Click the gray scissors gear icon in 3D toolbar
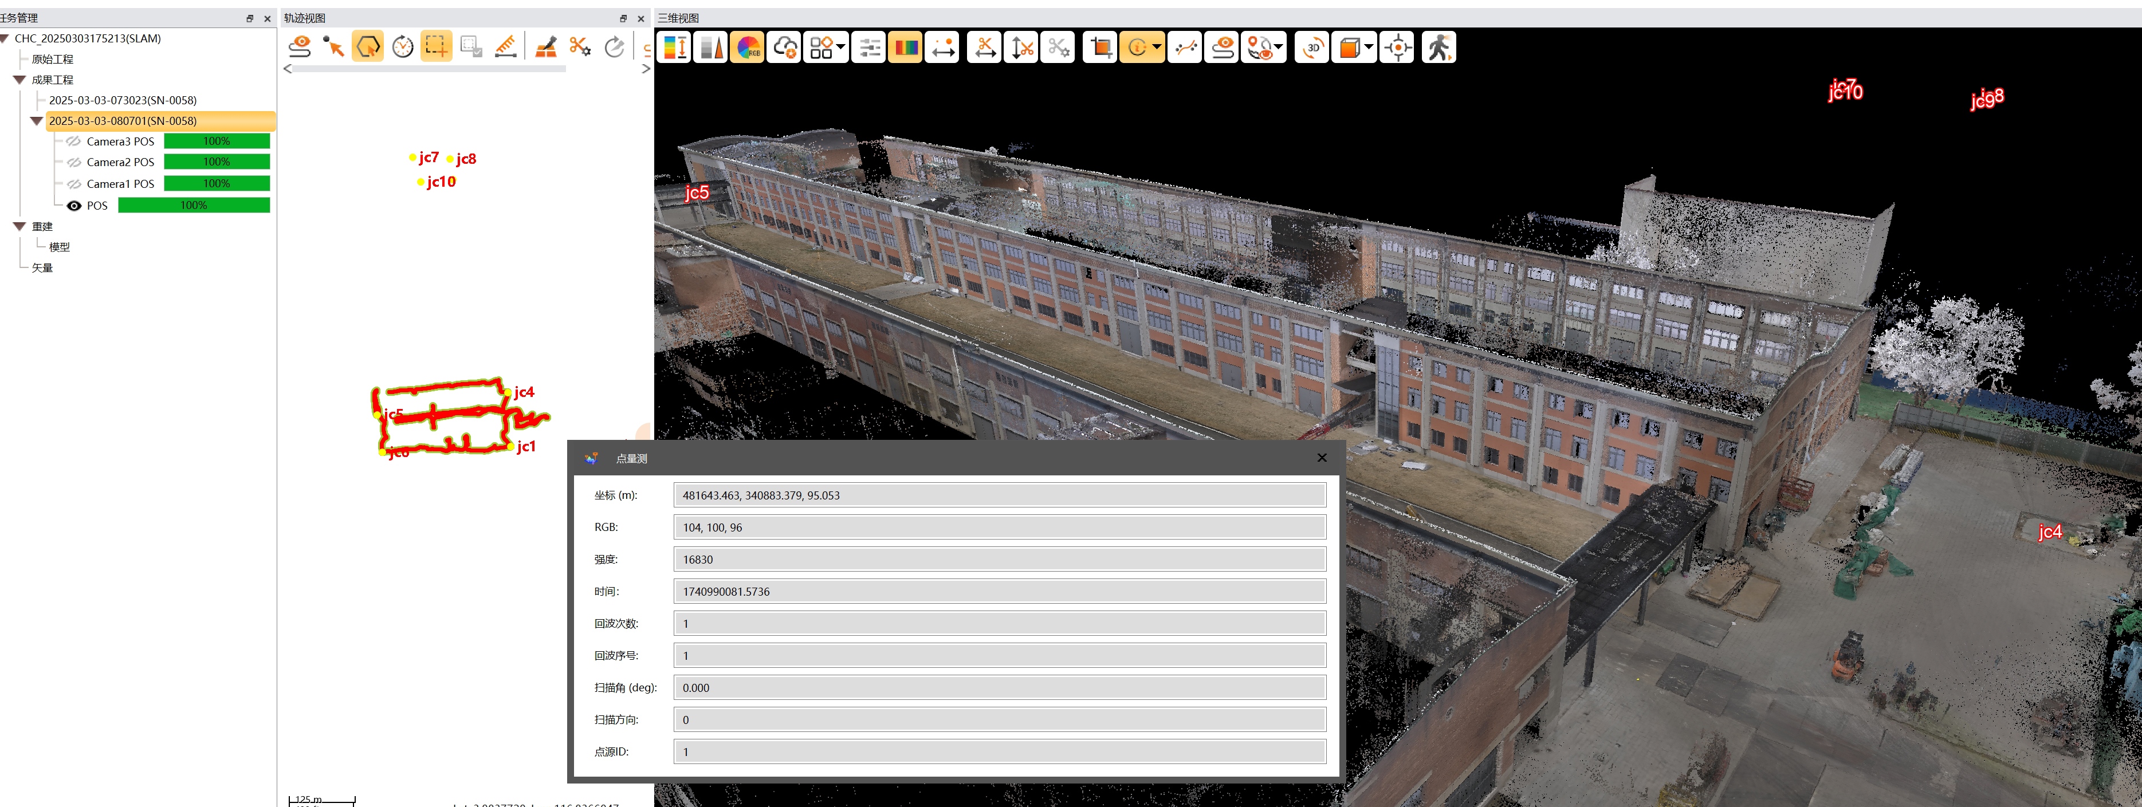Screen dimensions: 2142x807 [x=1058, y=48]
